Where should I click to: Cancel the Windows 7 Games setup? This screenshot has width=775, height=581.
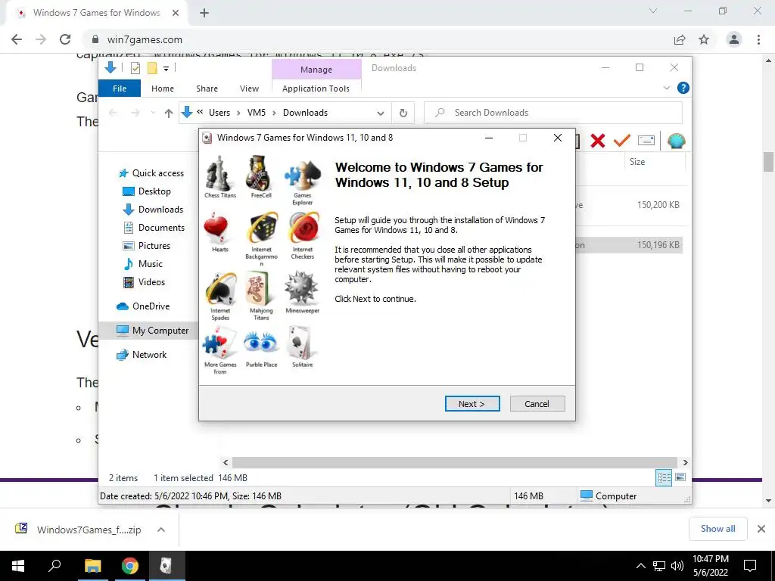point(537,404)
